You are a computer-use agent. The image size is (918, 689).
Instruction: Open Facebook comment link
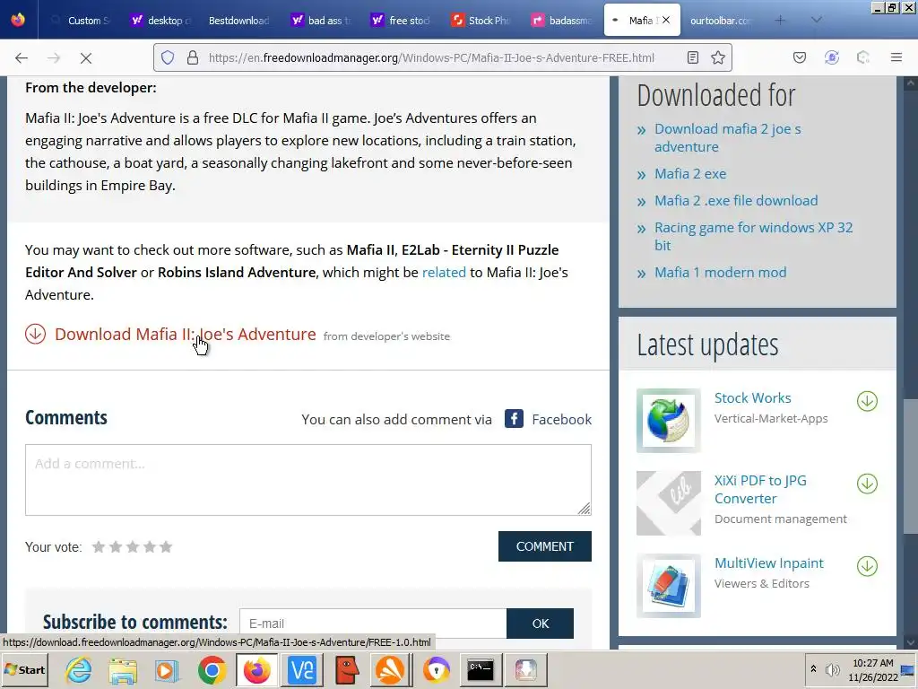pyautogui.click(x=561, y=420)
